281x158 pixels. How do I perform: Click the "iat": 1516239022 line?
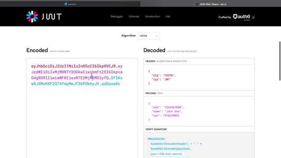point(166,115)
